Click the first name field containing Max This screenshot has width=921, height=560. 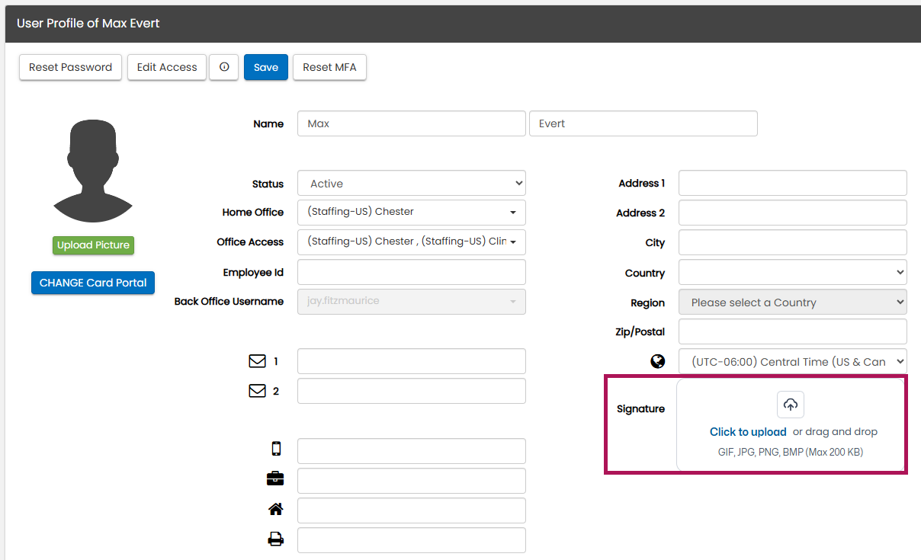pos(412,123)
